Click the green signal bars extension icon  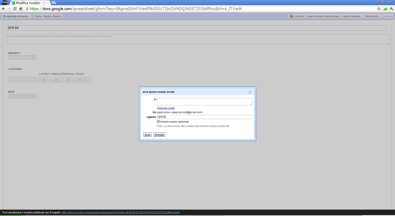point(385,9)
